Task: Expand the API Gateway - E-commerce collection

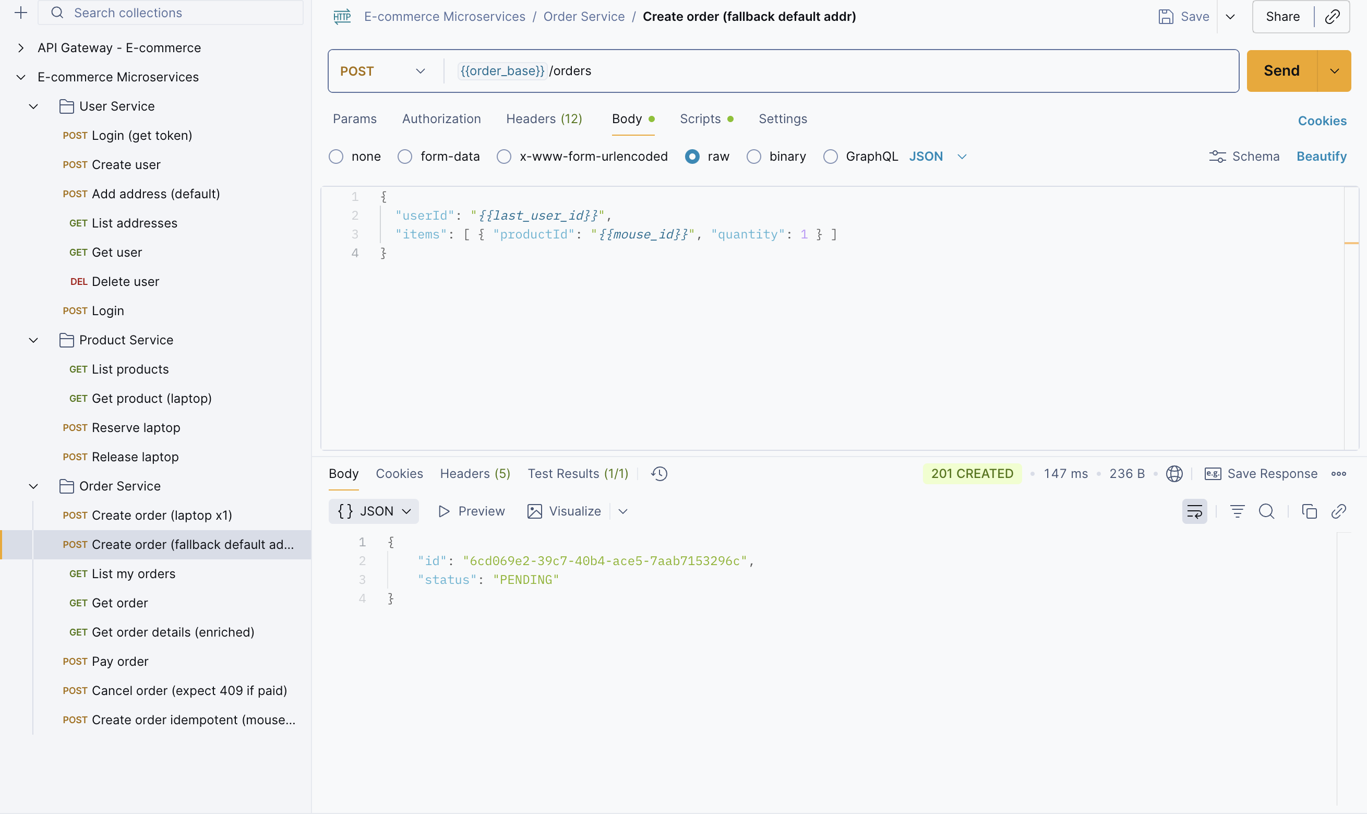Action: tap(21, 47)
